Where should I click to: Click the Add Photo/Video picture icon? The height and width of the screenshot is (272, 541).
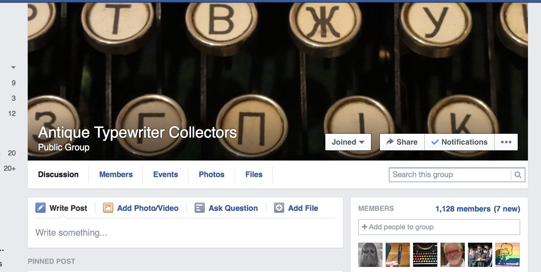tap(108, 208)
